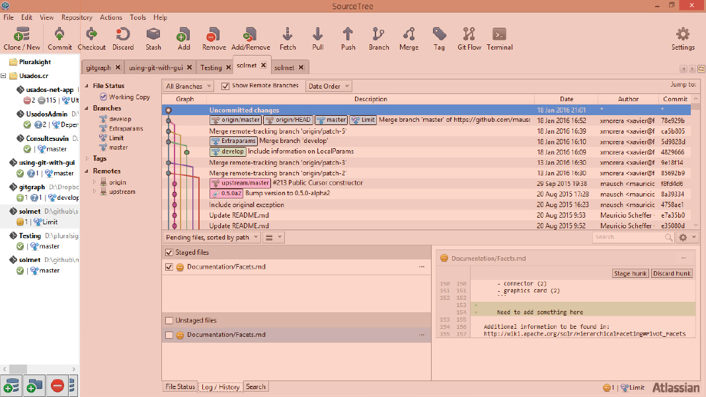Click the add folder icon at bottom left
Screen dimensions: 706x397
pyautogui.click(x=34, y=386)
